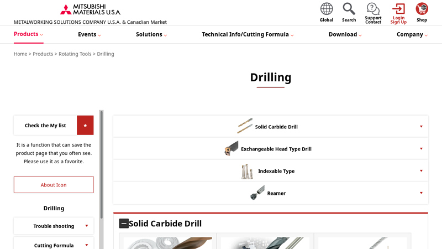Open the Products menu
Viewport: 442px width, 249px height.
coord(29,34)
